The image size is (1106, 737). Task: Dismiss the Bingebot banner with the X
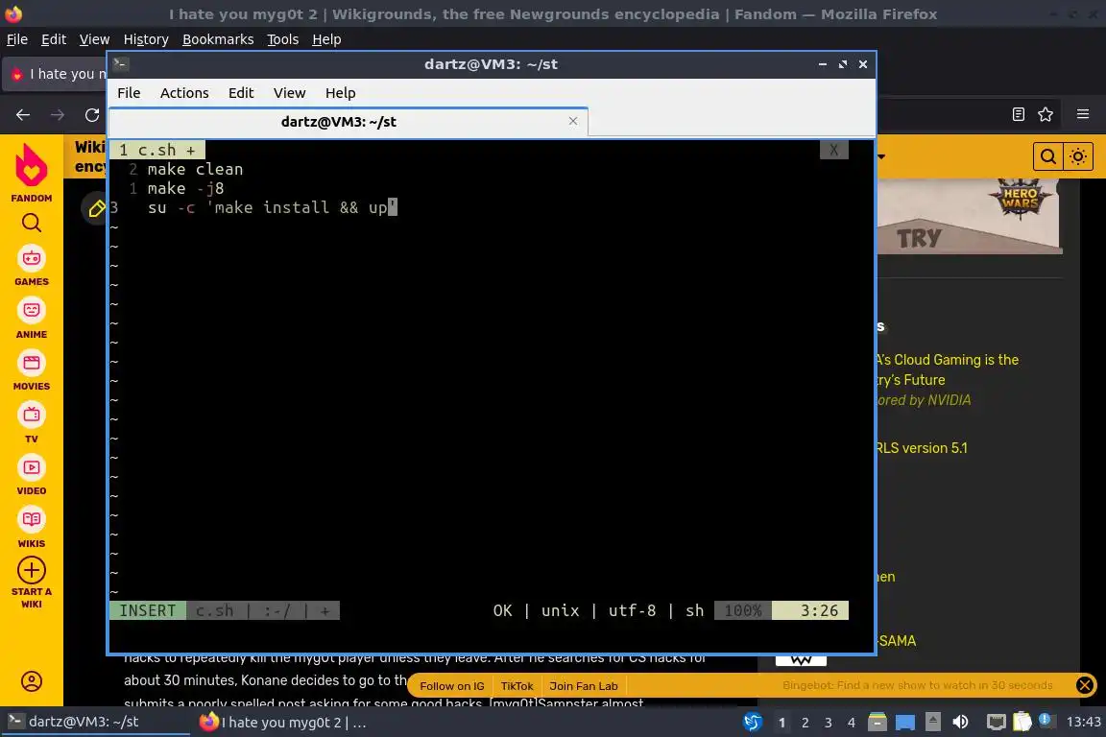click(x=1085, y=685)
